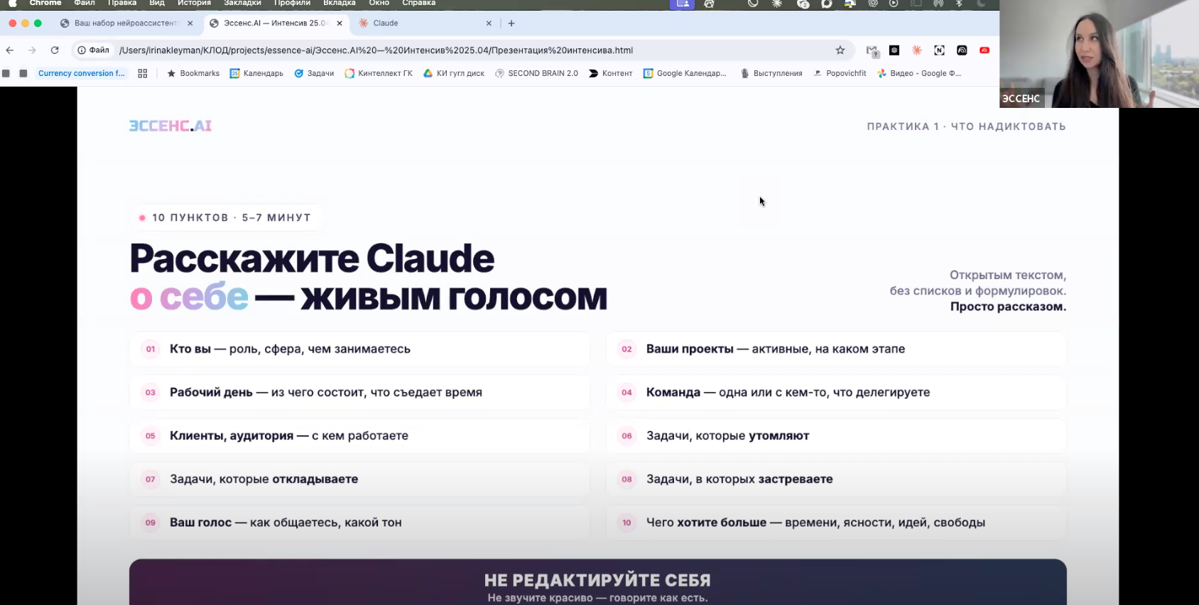The width and height of the screenshot is (1199, 605).
Task: Open the Claude extension in the toolbar
Action: (917, 50)
